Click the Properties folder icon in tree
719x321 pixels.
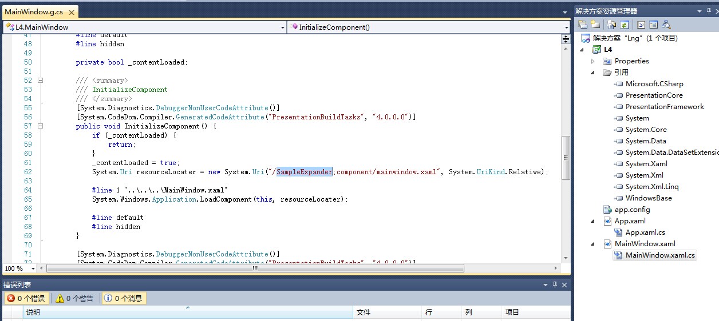(x=607, y=61)
